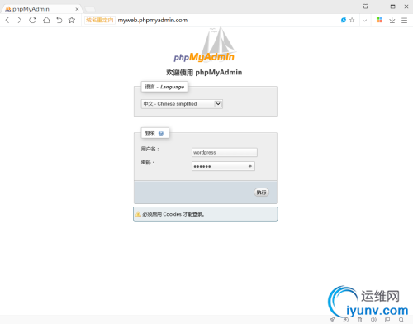Click the blue browser engine icon in address bar
This screenshot has width=413, height=324.
click(x=344, y=20)
